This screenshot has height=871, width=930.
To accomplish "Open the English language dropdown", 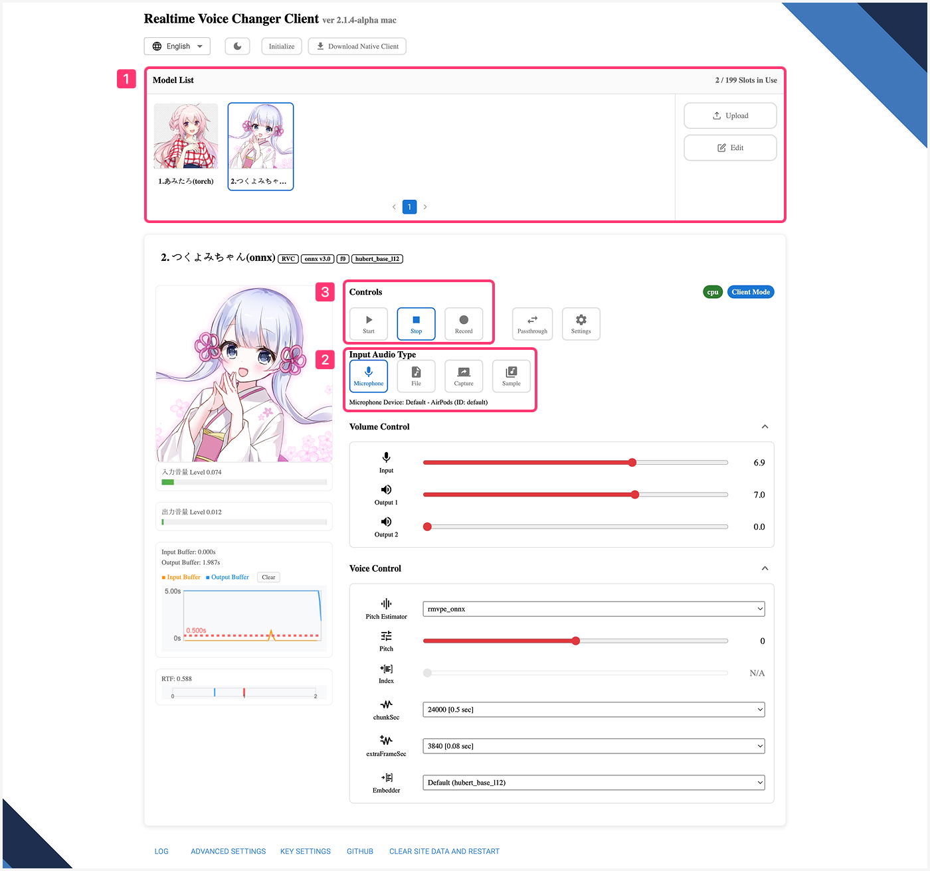I will pyautogui.click(x=177, y=46).
